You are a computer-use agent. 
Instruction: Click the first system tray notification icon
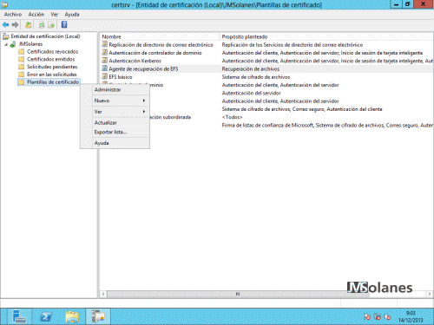tap(367, 317)
